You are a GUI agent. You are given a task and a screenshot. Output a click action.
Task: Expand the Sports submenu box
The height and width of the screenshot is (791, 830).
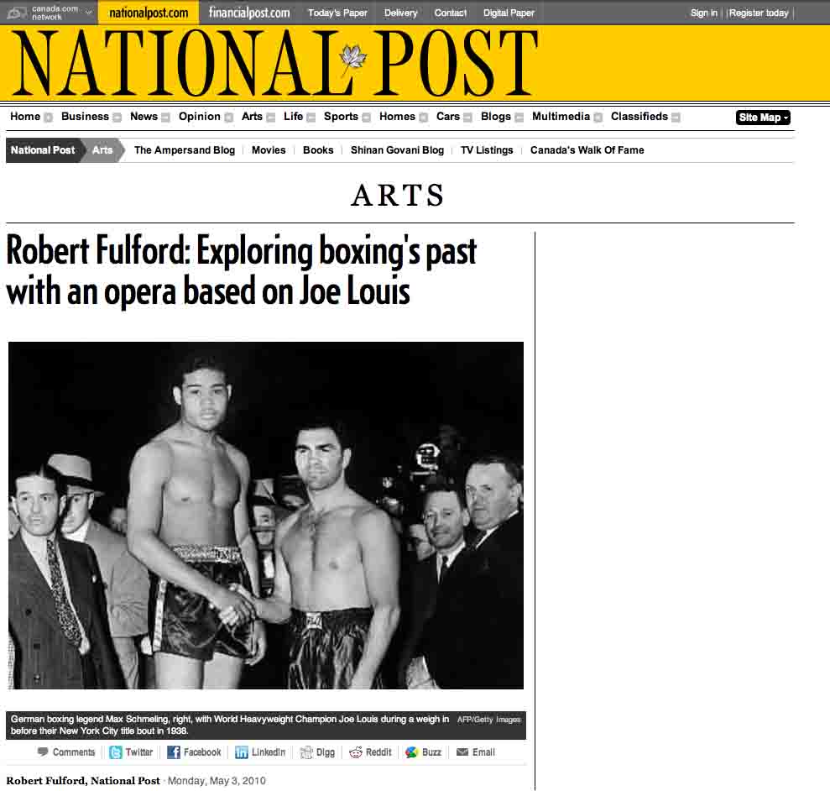(366, 118)
